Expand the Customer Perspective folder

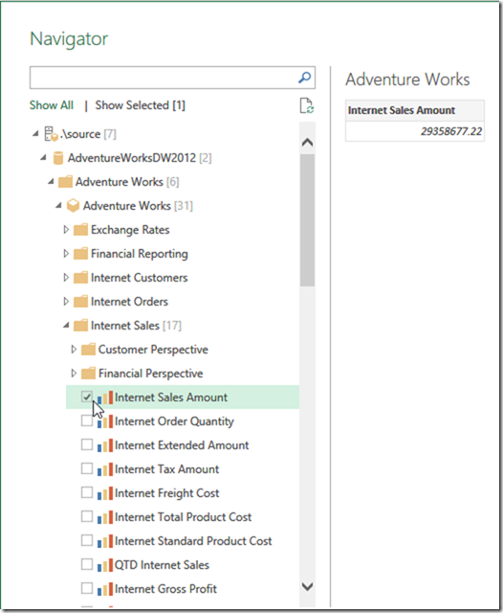tap(74, 349)
